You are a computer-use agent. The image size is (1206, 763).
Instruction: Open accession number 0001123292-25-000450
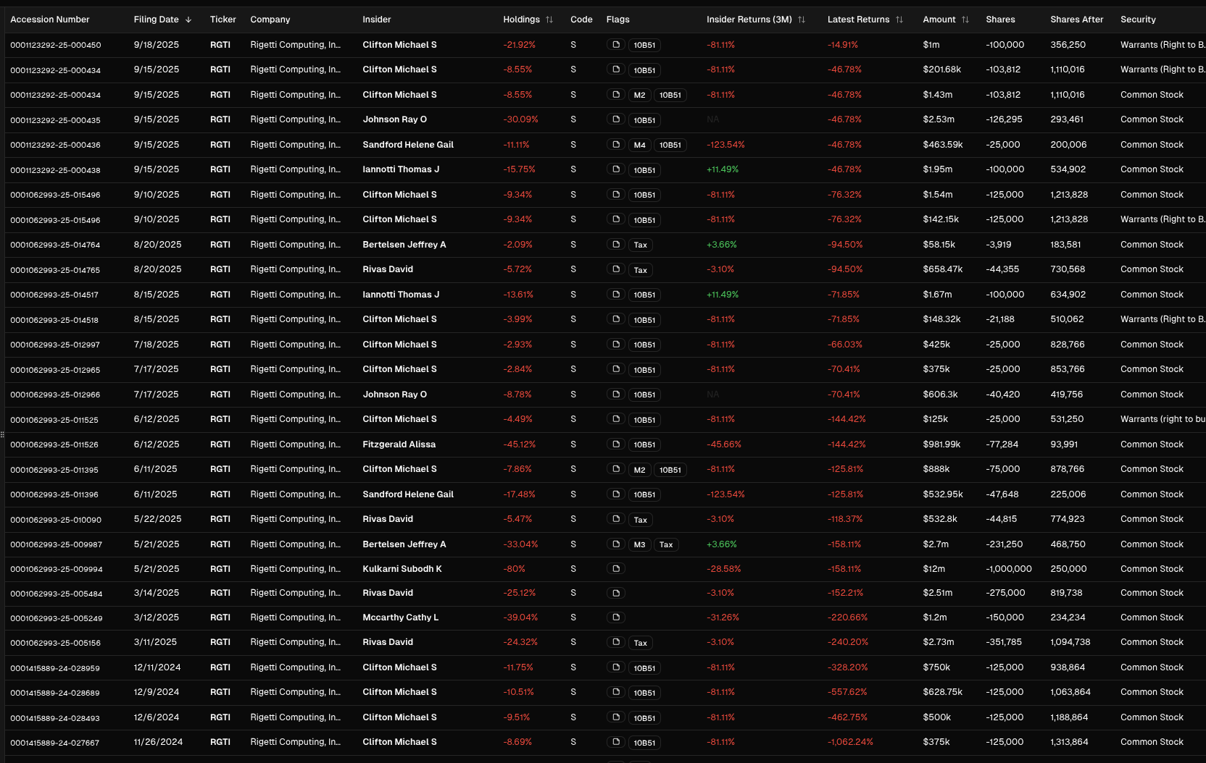pyautogui.click(x=56, y=45)
